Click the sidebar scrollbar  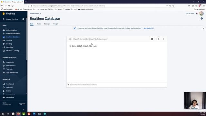pyautogui.click(x=26, y=39)
